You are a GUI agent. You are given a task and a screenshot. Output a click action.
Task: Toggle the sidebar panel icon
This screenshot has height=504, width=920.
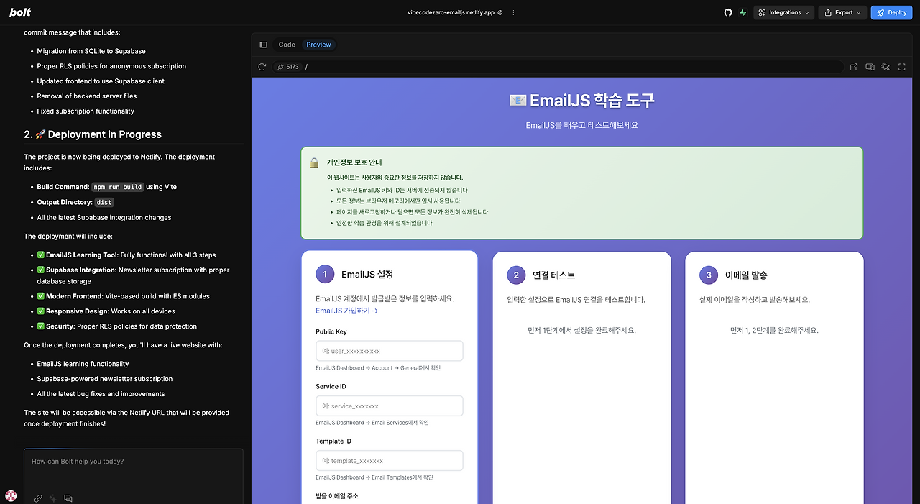263,45
